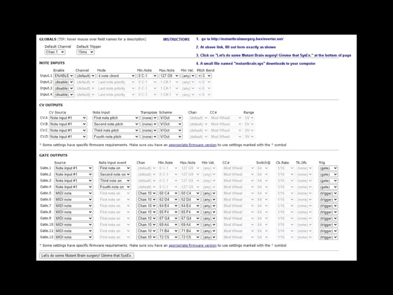393x295 pixels.
Task: Open Gate.9 Max.Note 67 G4 dropdown
Action: click(190, 218)
